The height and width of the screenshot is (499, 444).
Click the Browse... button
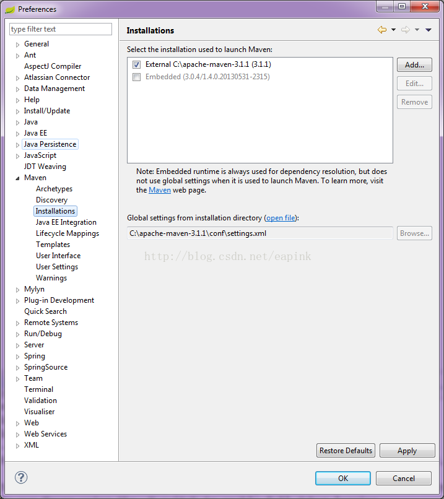(x=414, y=233)
